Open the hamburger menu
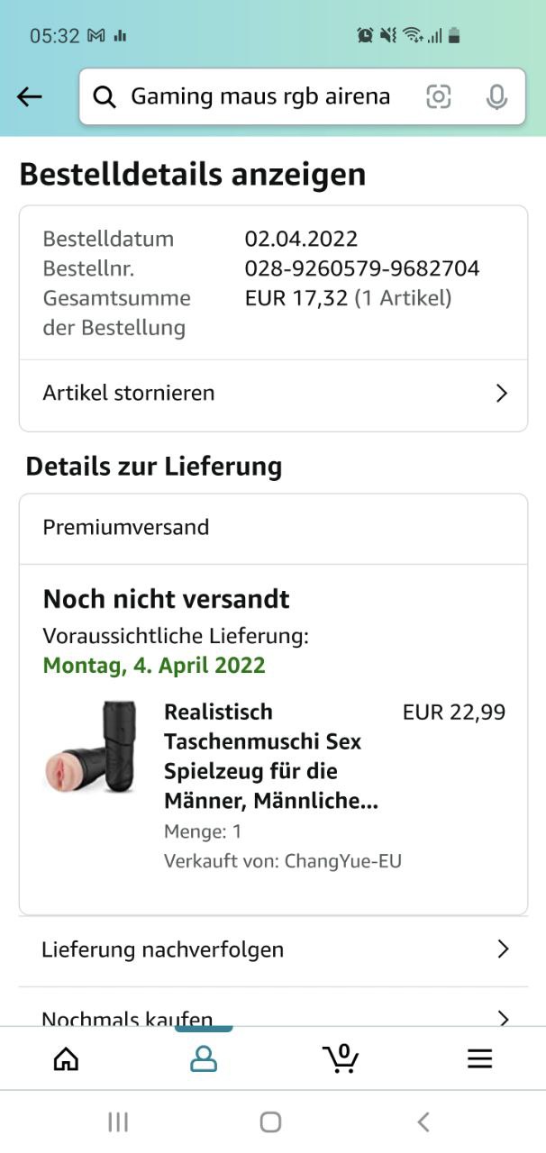546x1153 pixels. click(479, 1058)
